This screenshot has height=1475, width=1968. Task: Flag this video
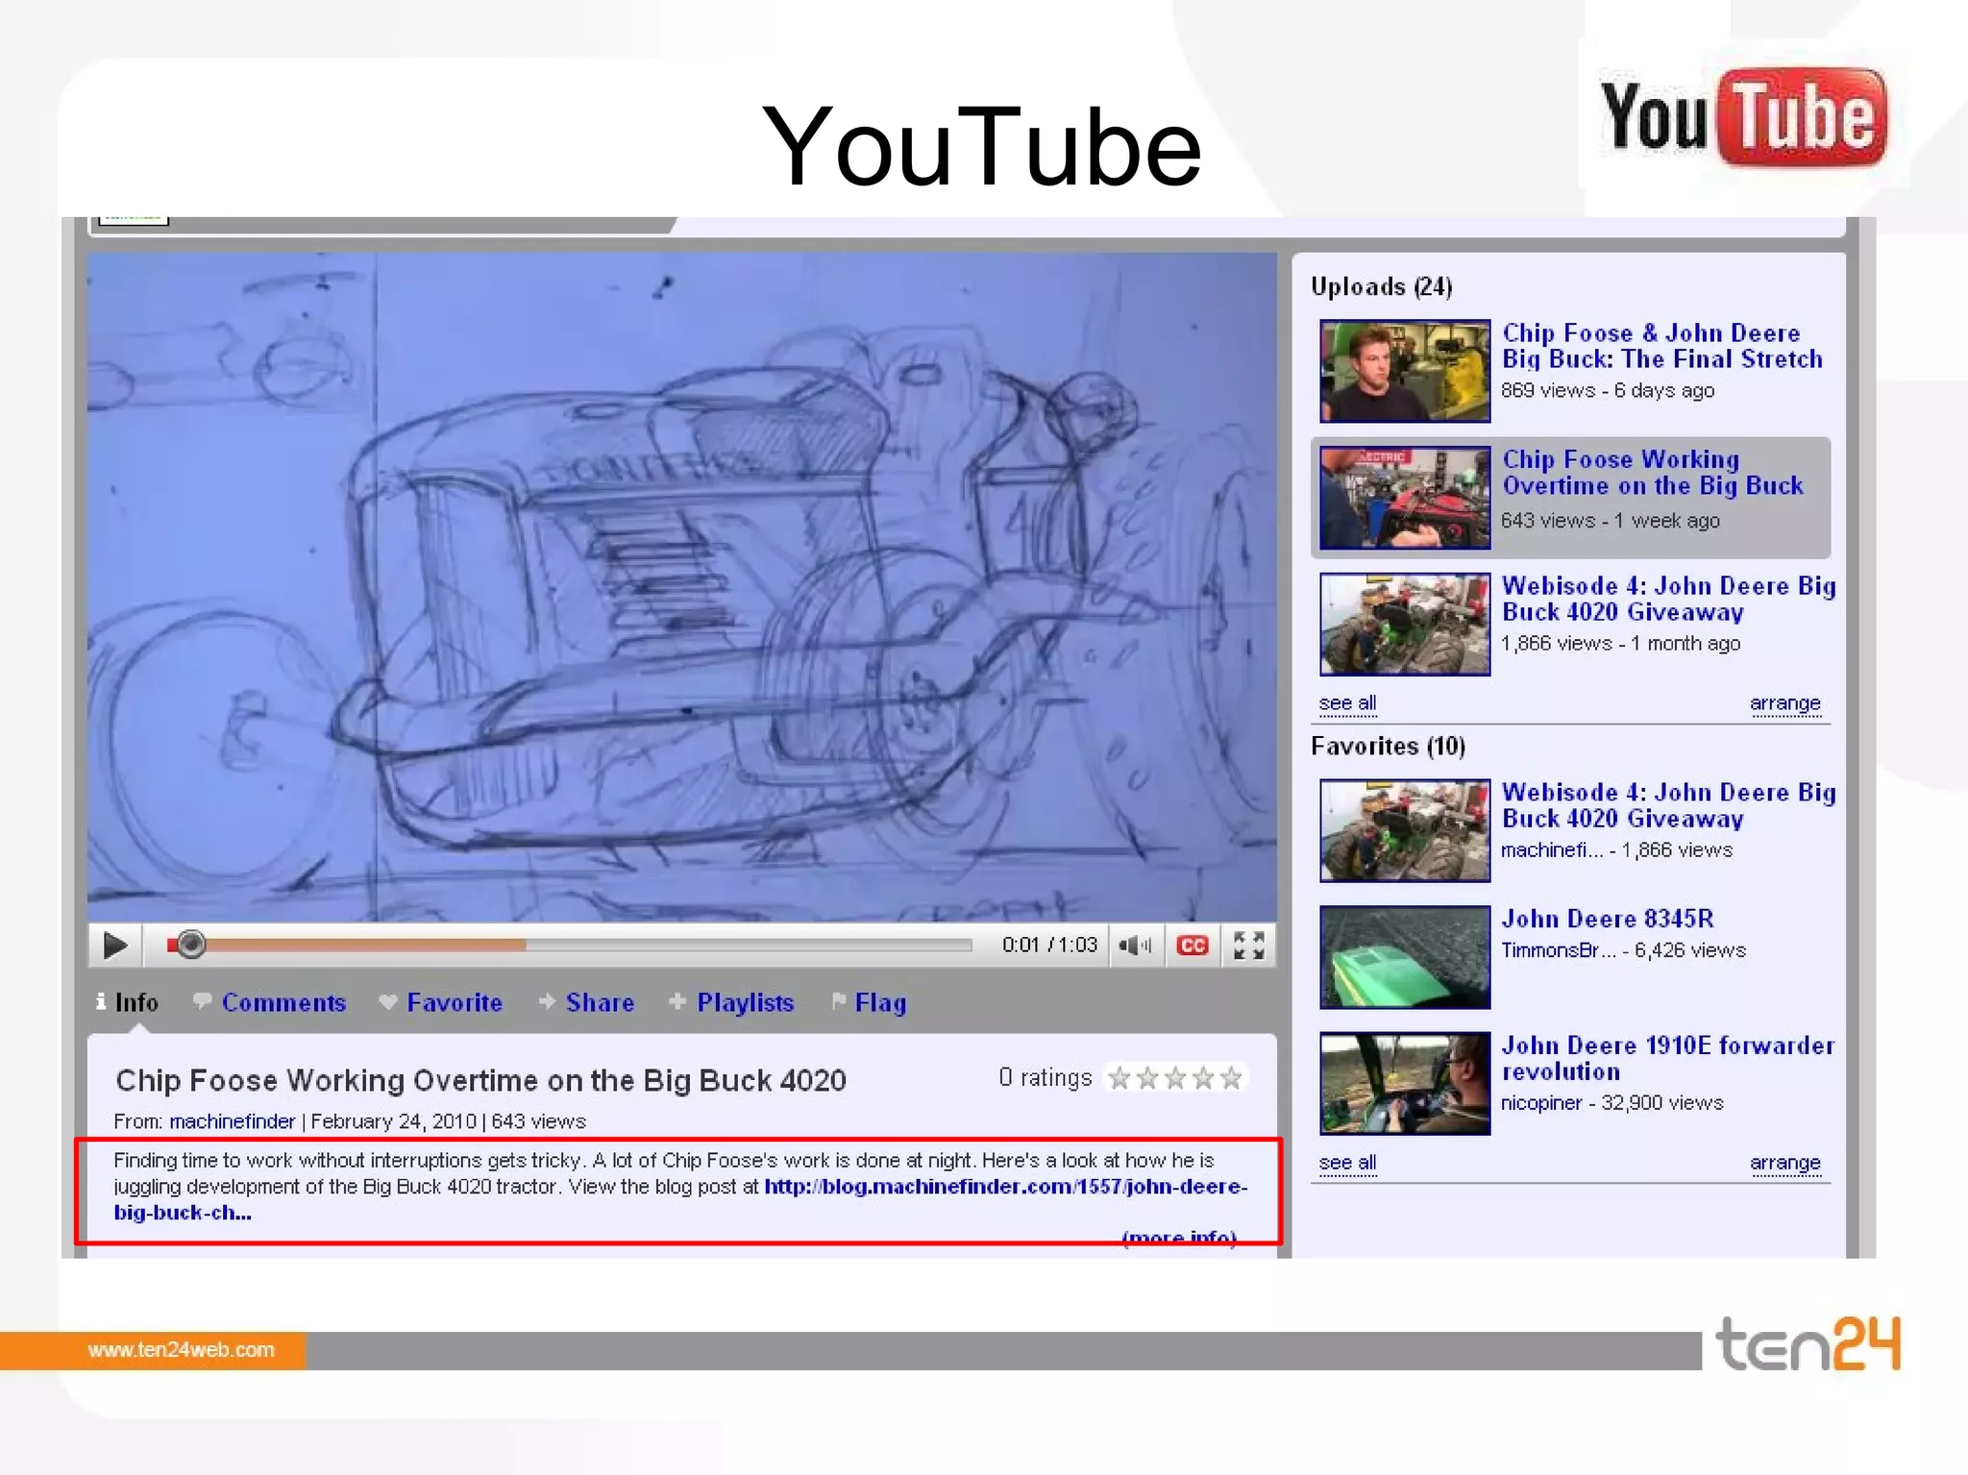[880, 1002]
